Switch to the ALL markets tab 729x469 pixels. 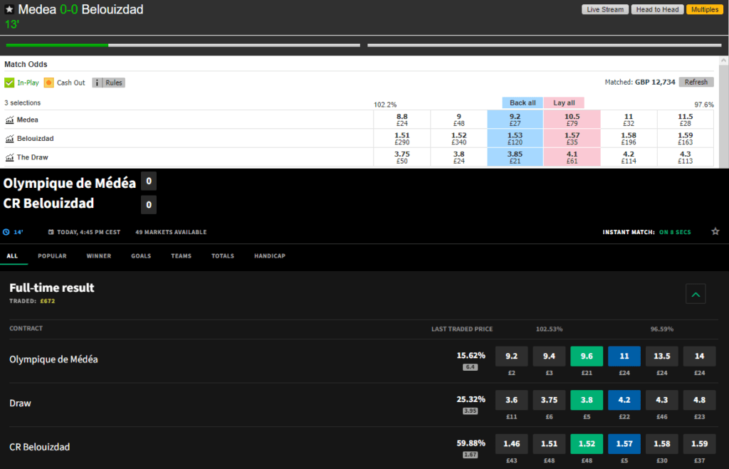(12, 256)
